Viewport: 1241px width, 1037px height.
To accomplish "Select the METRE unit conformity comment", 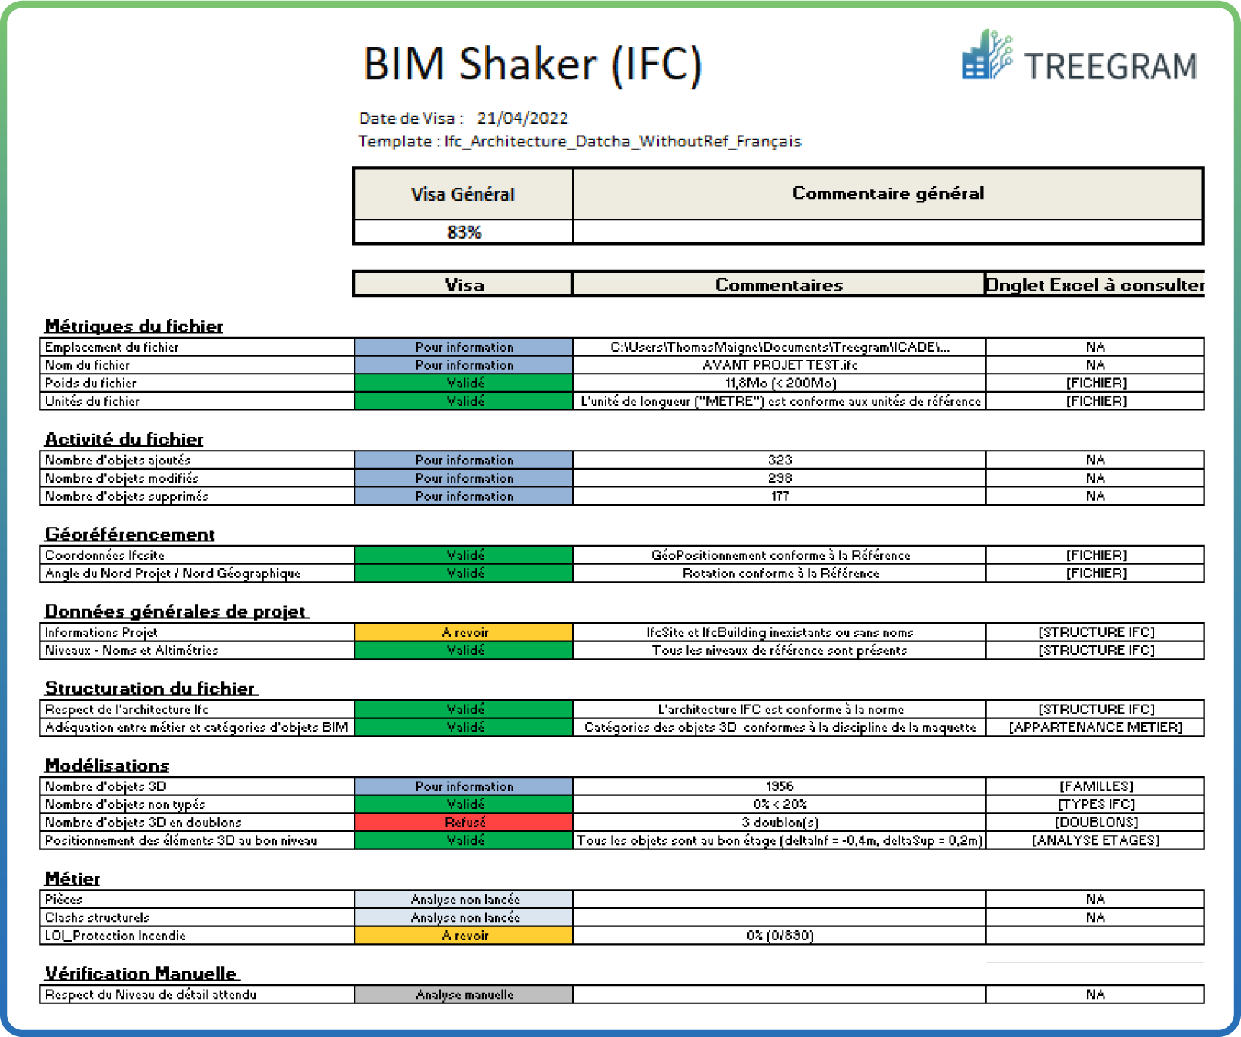I will coord(779,401).
